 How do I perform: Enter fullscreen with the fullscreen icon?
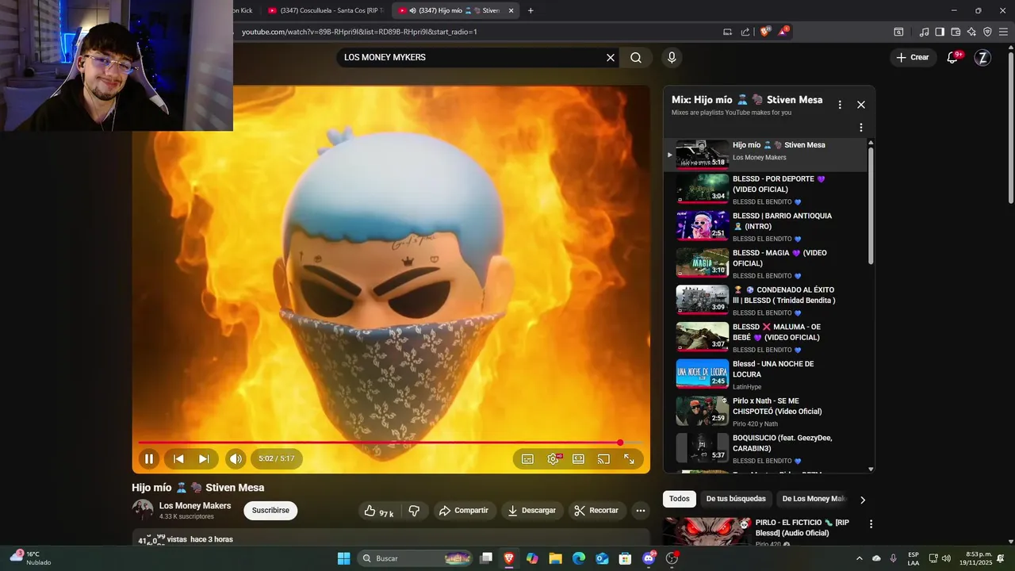(x=629, y=458)
